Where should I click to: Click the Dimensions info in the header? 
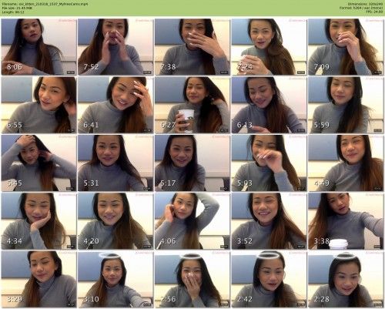click(x=366, y=4)
